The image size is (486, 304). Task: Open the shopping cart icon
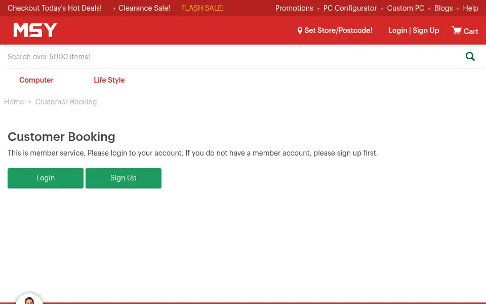456,30
